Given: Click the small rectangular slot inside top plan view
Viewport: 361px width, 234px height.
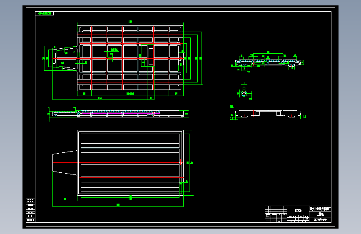Looking at the screenshot, I should [x=151, y=57].
